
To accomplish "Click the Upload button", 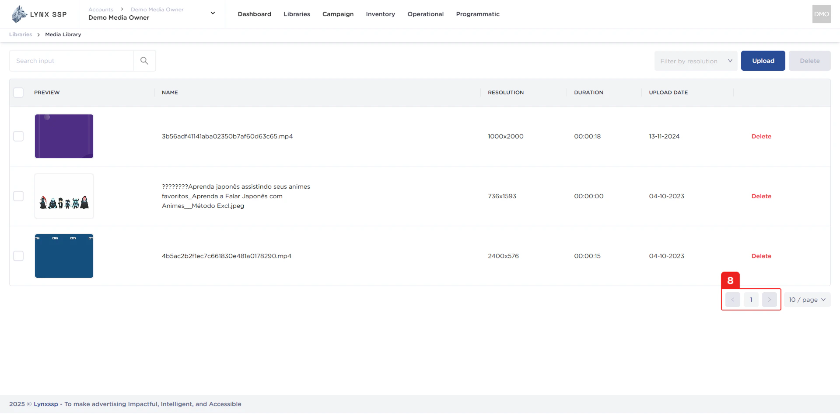I will point(763,61).
